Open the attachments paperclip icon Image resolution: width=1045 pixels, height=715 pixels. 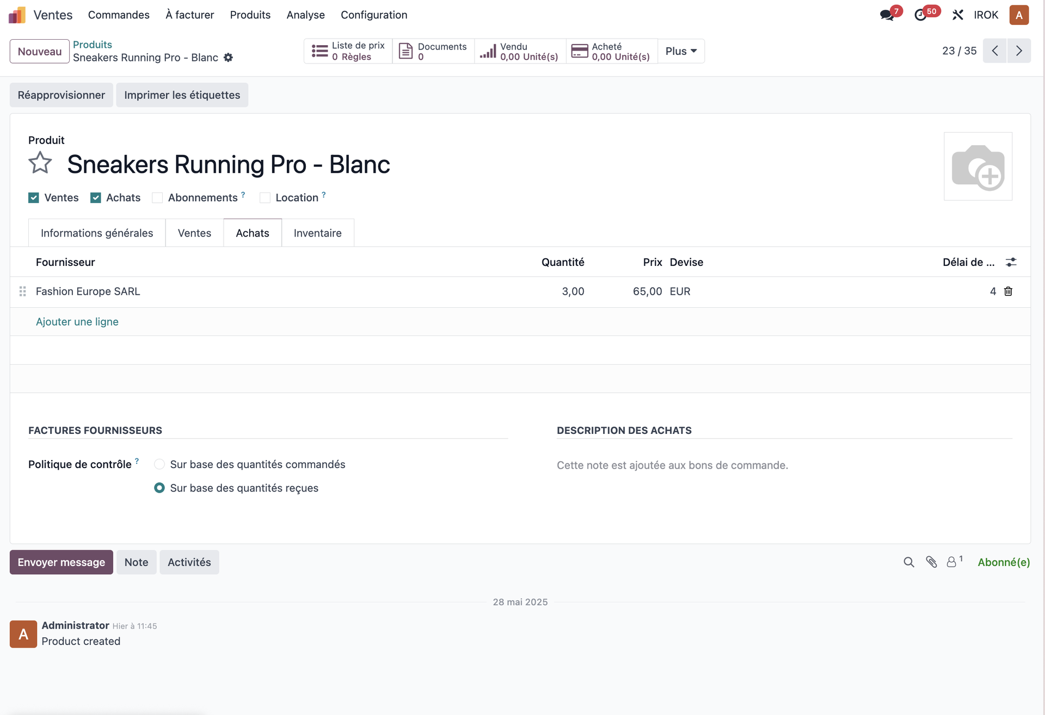coord(931,562)
